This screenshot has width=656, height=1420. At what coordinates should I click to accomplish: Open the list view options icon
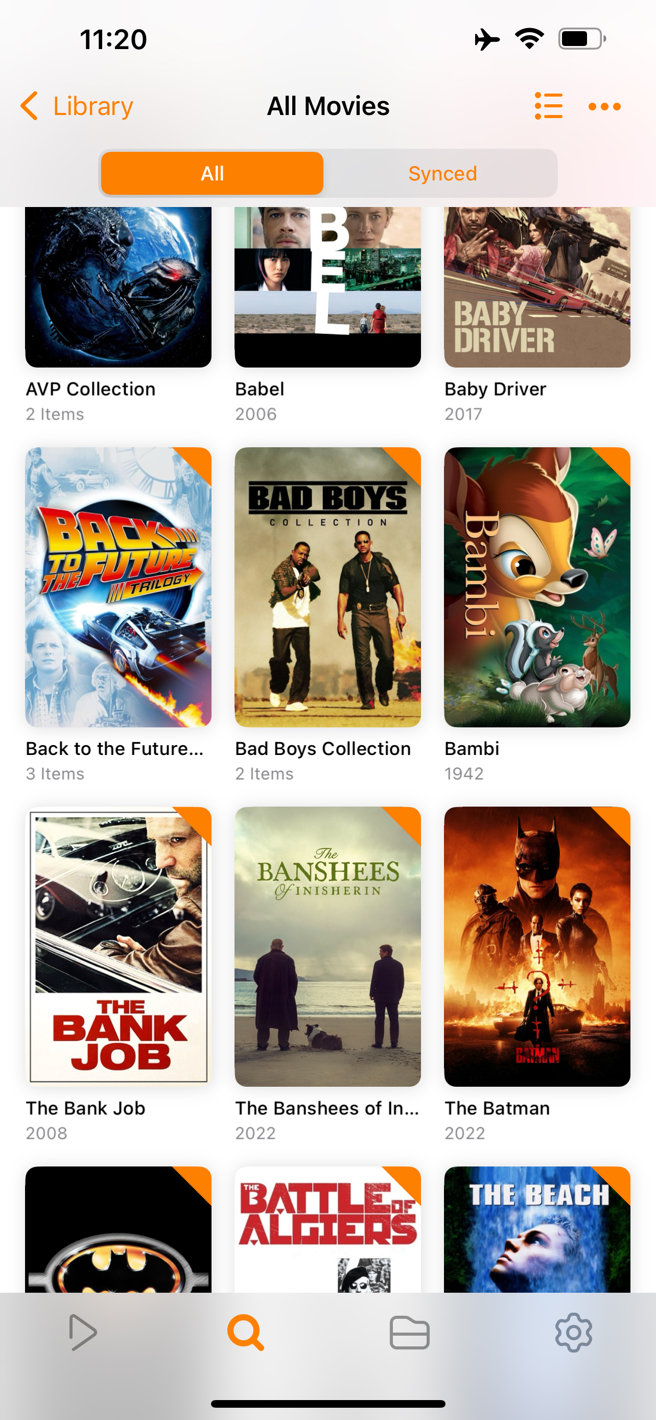548,106
